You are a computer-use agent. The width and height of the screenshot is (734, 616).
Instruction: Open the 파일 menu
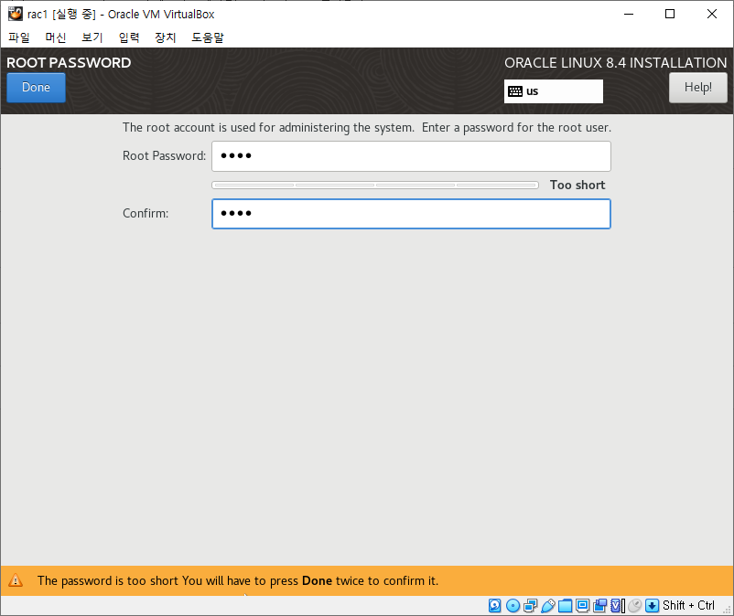[x=19, y=37]
